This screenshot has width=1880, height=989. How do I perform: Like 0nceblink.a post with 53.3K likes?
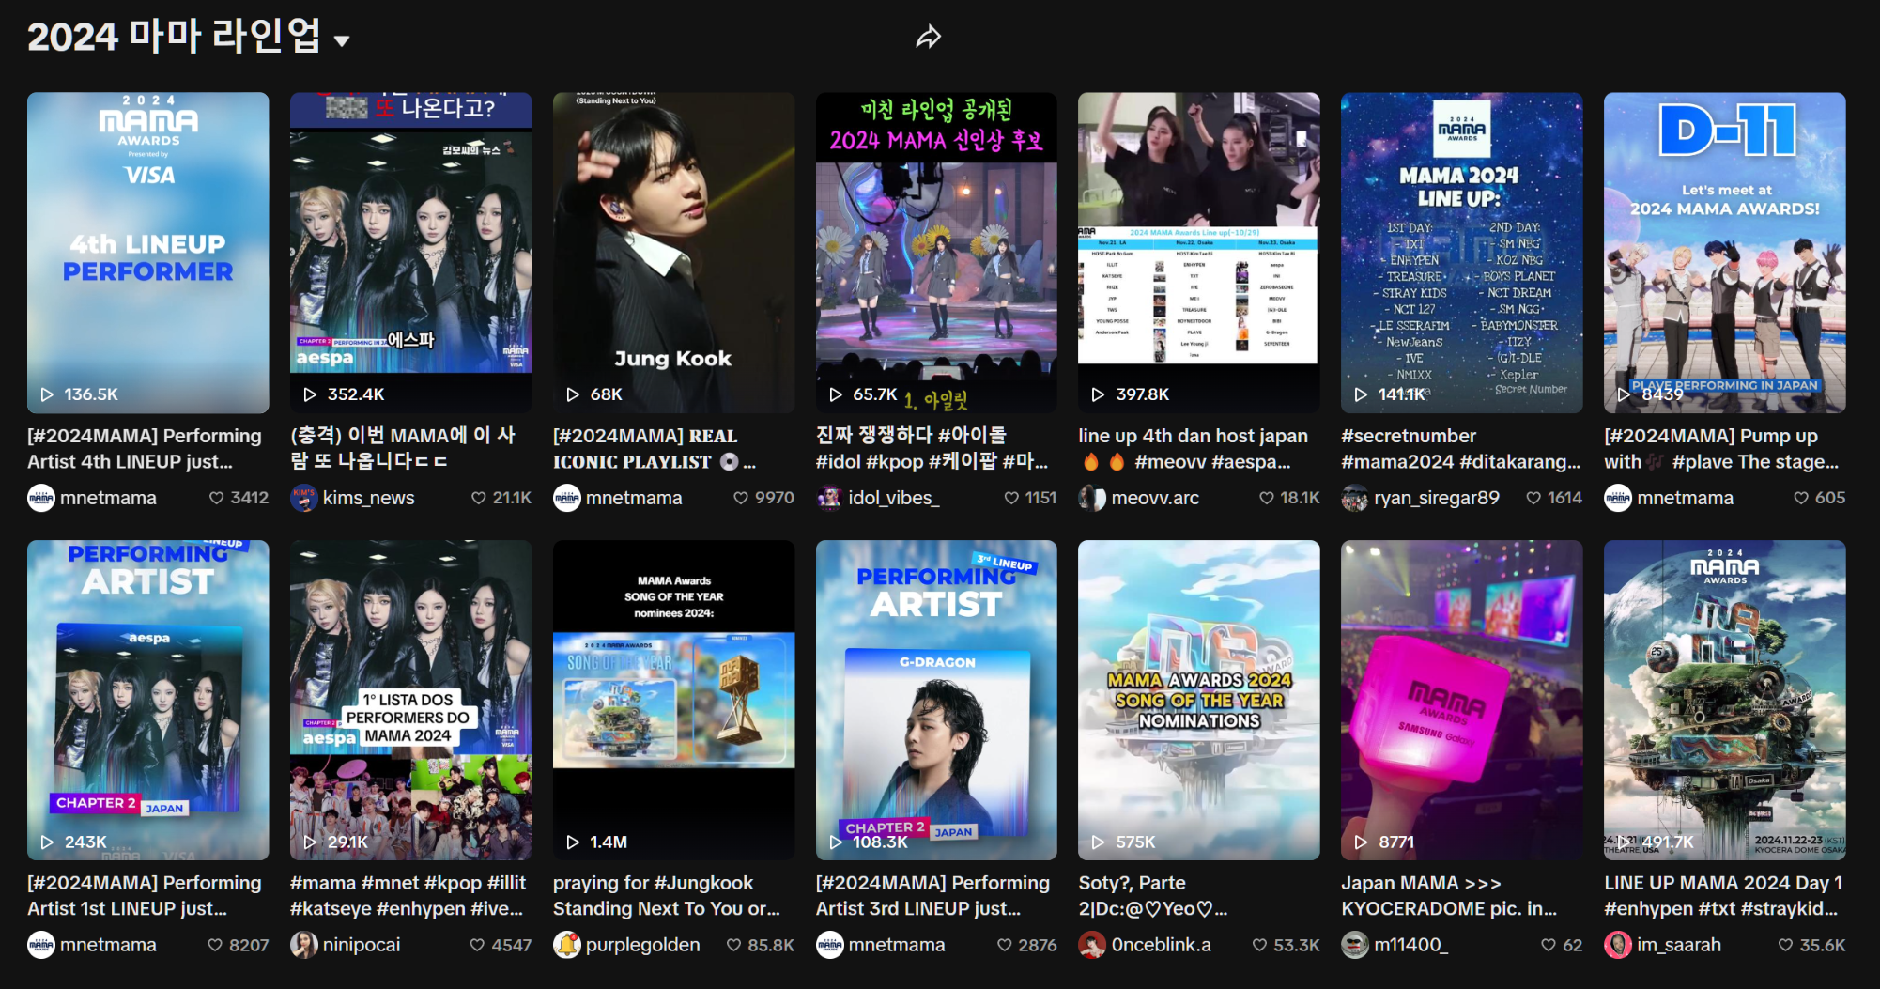coord(1260,945)
